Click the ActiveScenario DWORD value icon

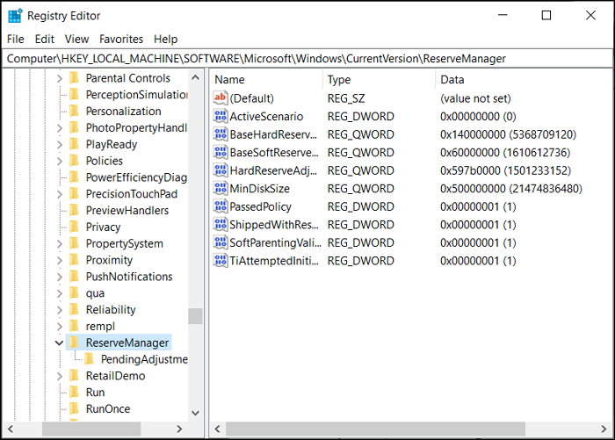[x=220, y=116]
